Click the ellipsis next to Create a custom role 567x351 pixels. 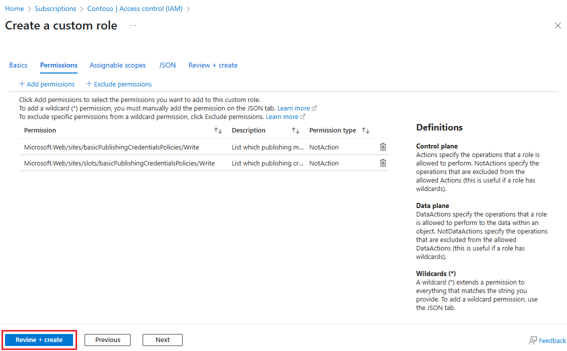pyautogui.click(x=133, y=25)
